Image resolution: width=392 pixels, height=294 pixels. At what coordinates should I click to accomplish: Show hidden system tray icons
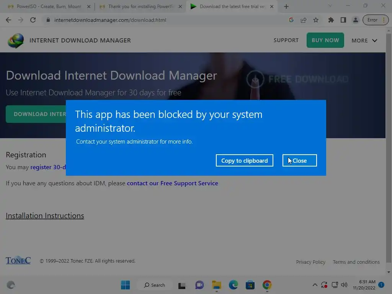pyautogui.click(x=315, y=285)
